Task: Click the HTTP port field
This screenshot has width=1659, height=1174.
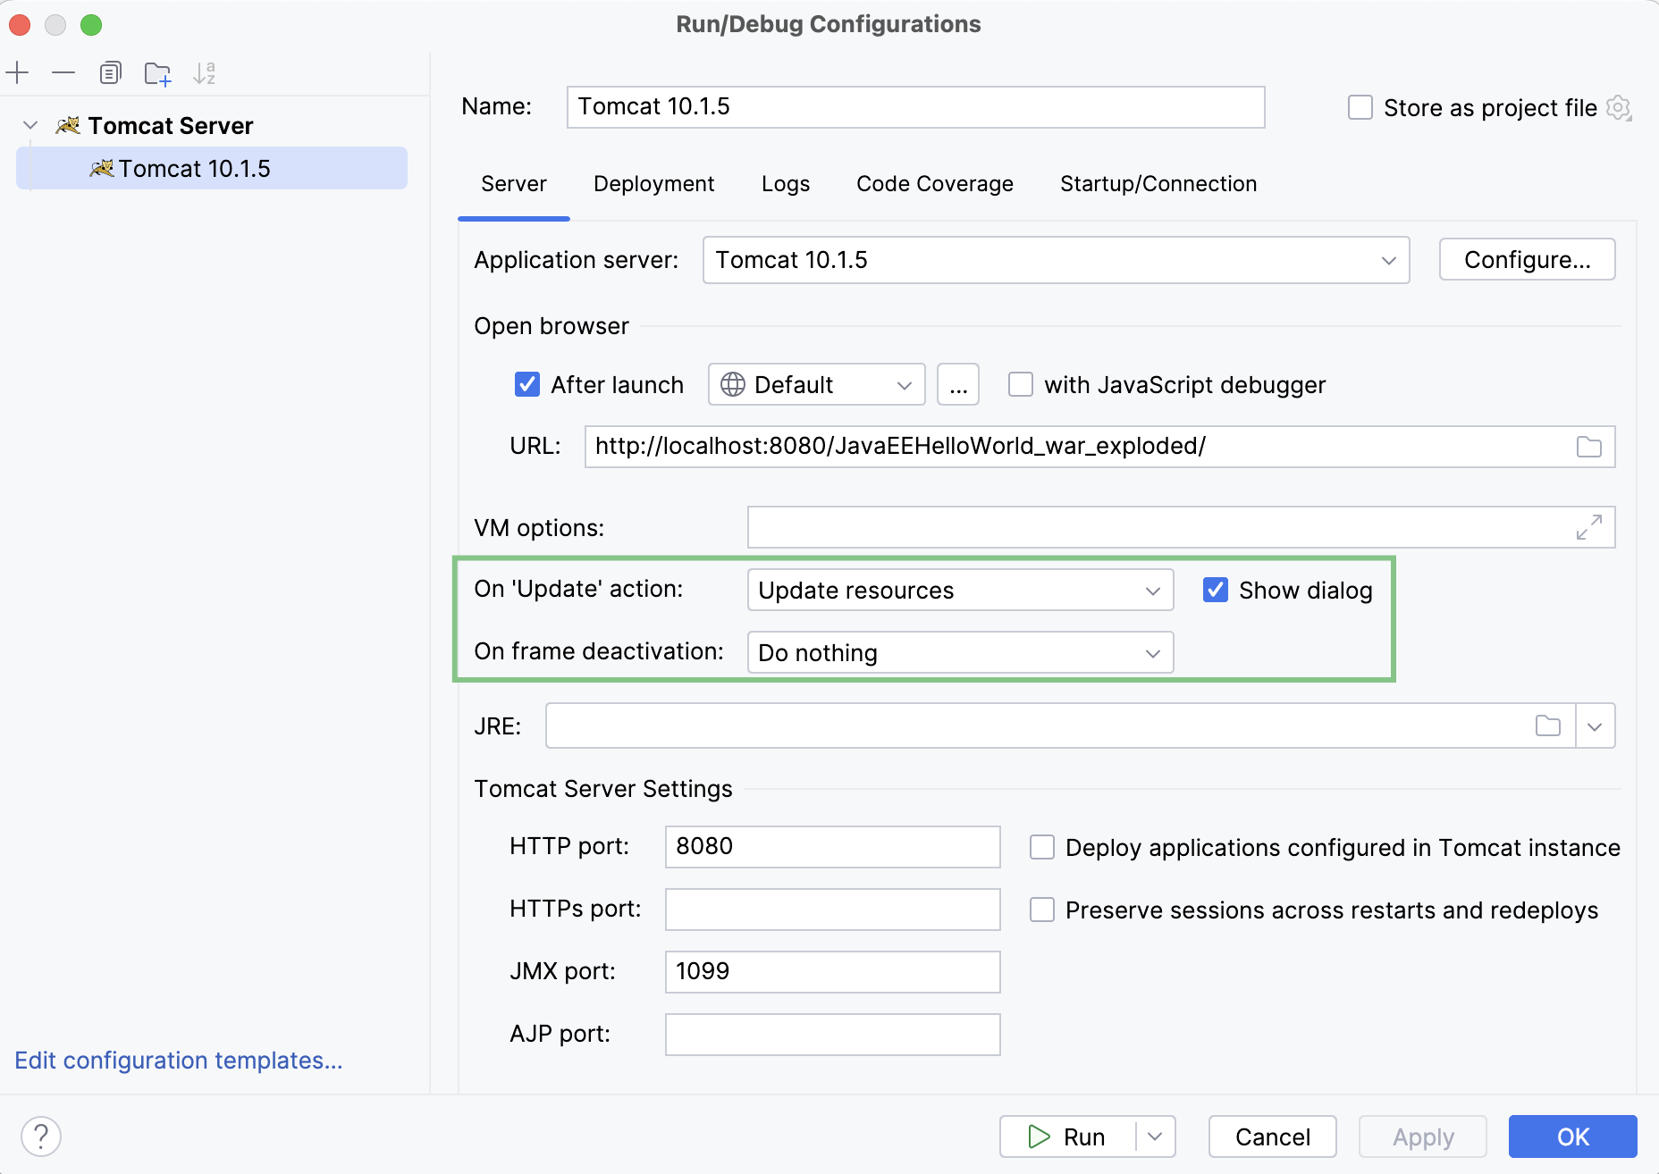Action: pos(832,847)
